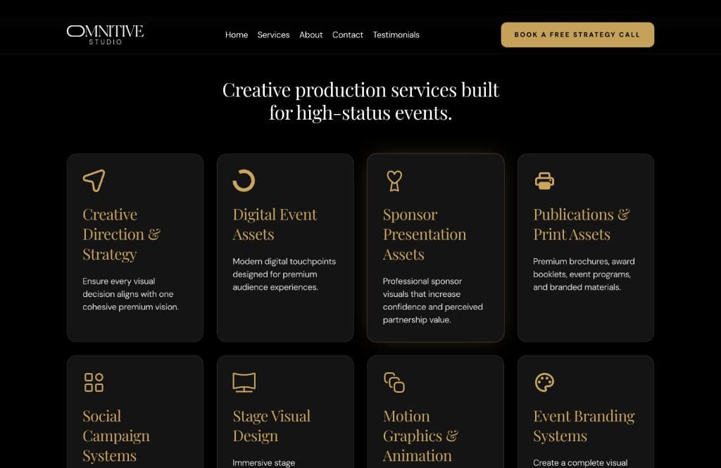The image size is (721, 468).
Task: Click the Omnitive Studio logo
Action: [x=106, y=35]
